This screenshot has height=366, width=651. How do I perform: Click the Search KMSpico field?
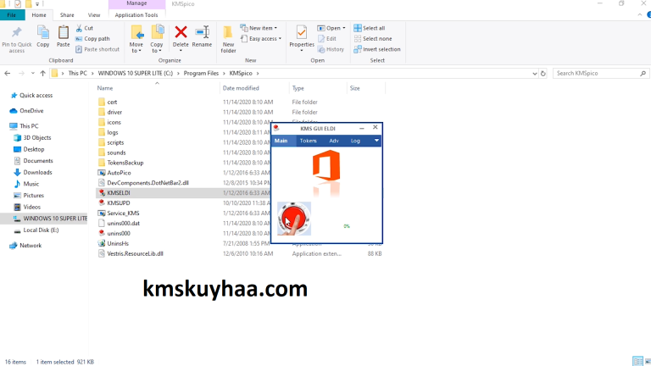click(601, 73)
